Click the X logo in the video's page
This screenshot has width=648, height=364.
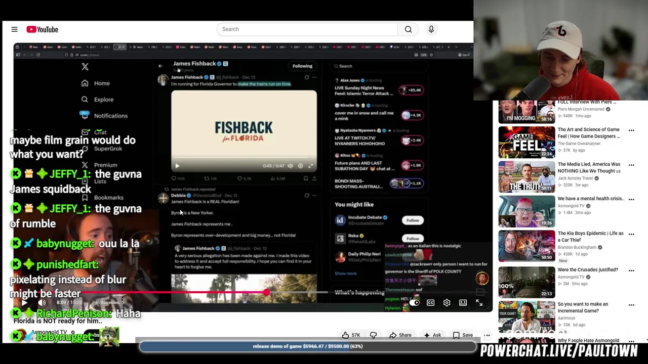[x=85, y=67]
